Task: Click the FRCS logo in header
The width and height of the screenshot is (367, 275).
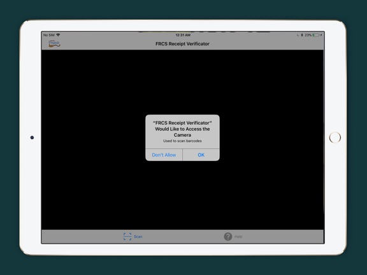Action: [54, 43]
